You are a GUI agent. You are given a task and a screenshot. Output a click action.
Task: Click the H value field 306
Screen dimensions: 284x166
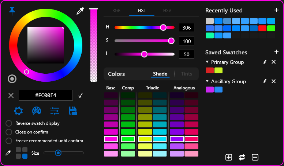(x=187, y=28)
